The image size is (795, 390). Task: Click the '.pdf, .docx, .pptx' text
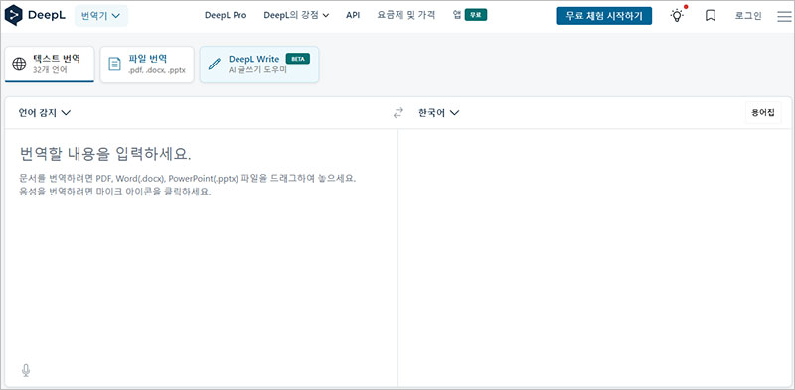pyautogui.click(x=157, y=70)
